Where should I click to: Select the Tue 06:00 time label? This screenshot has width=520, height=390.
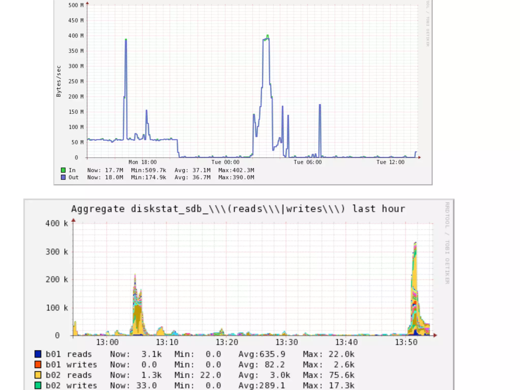point(307,162)
